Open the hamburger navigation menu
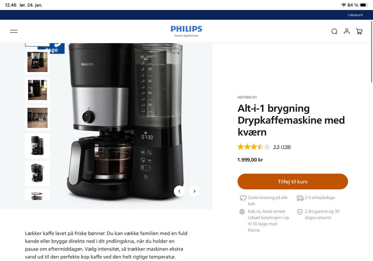The height and width of the screenshot is (261, 373). [x=14, y=31]
